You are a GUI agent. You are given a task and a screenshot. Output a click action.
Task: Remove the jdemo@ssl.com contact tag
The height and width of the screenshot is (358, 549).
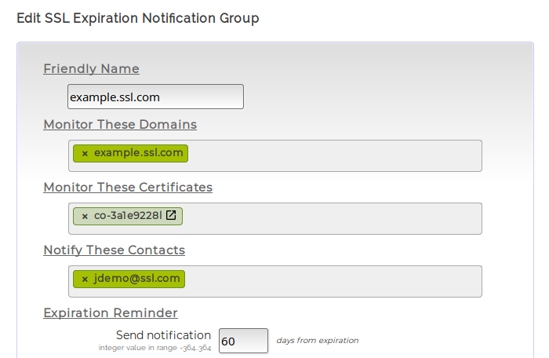(x=85, y=279)
